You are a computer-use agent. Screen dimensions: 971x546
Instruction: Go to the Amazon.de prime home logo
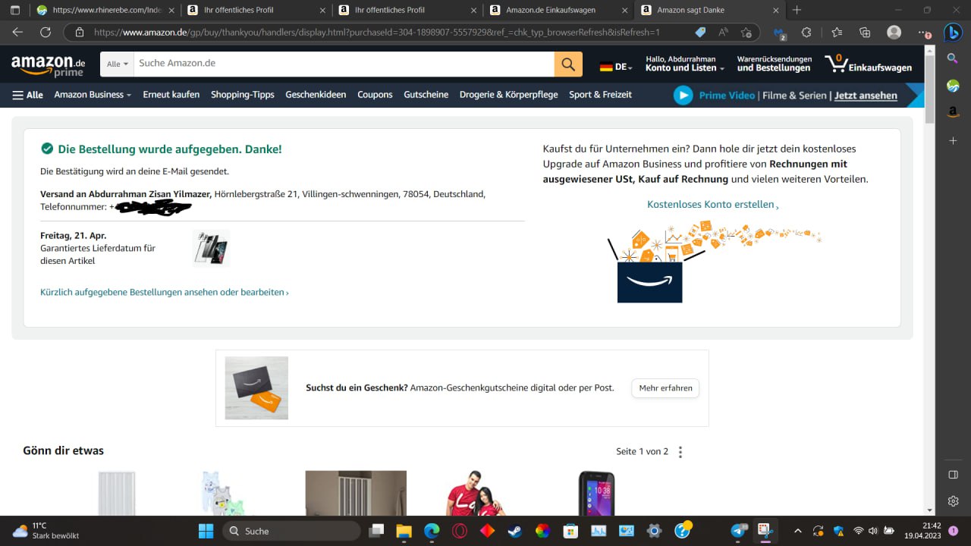48,65
